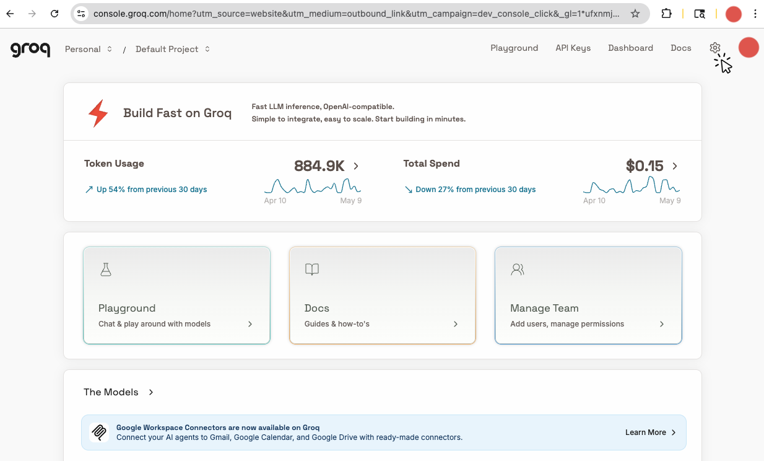
Task: Open the Default Project dropdown
Action: pos(173,49)
